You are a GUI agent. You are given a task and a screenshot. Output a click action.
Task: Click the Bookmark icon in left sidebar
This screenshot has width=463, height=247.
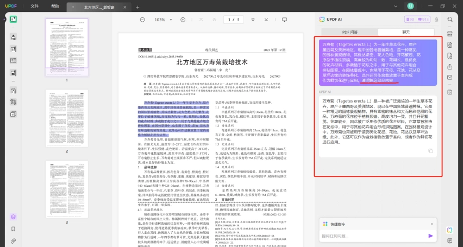tap(13, 229)
